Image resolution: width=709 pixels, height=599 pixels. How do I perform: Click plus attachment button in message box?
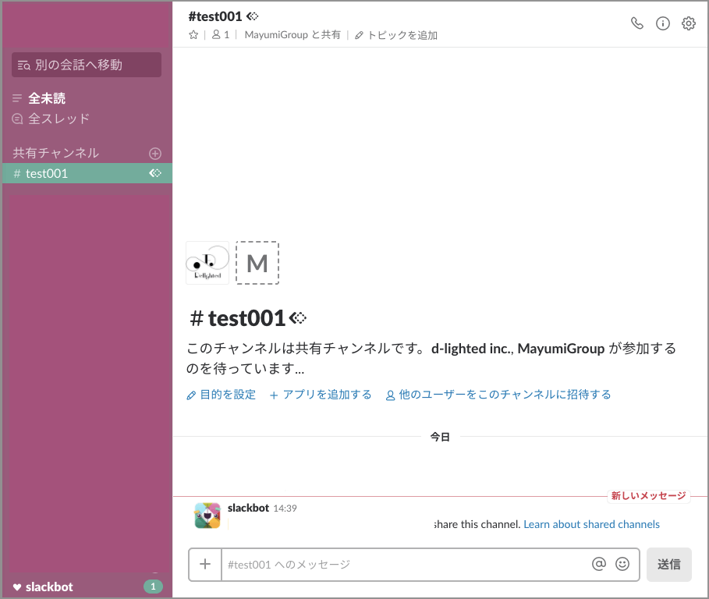pos(205,565)
